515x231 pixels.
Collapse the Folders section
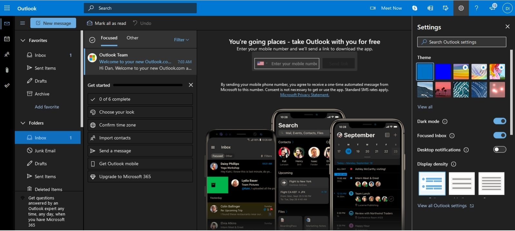23,123
